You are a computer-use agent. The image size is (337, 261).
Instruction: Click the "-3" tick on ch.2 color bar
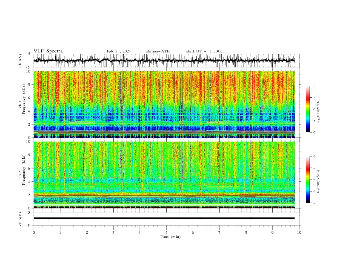(314, 157)
